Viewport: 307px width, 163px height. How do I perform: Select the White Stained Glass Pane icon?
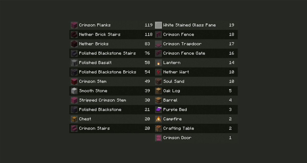click(x=158, y=25)
